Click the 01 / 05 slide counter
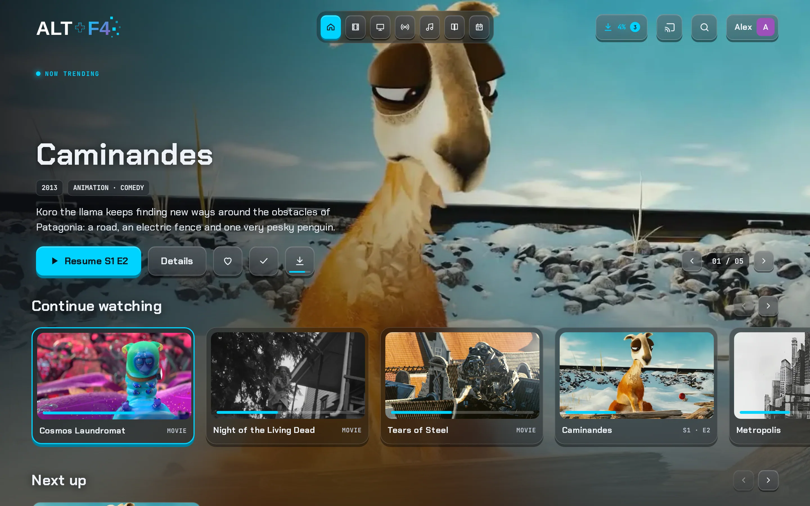 [728, 261]
